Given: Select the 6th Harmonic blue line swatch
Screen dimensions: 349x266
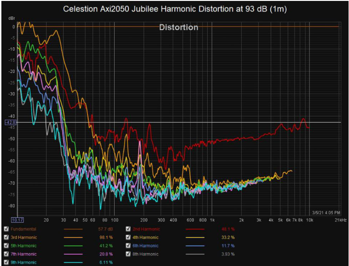Looking at the screenshot, I should click(195, 246).
